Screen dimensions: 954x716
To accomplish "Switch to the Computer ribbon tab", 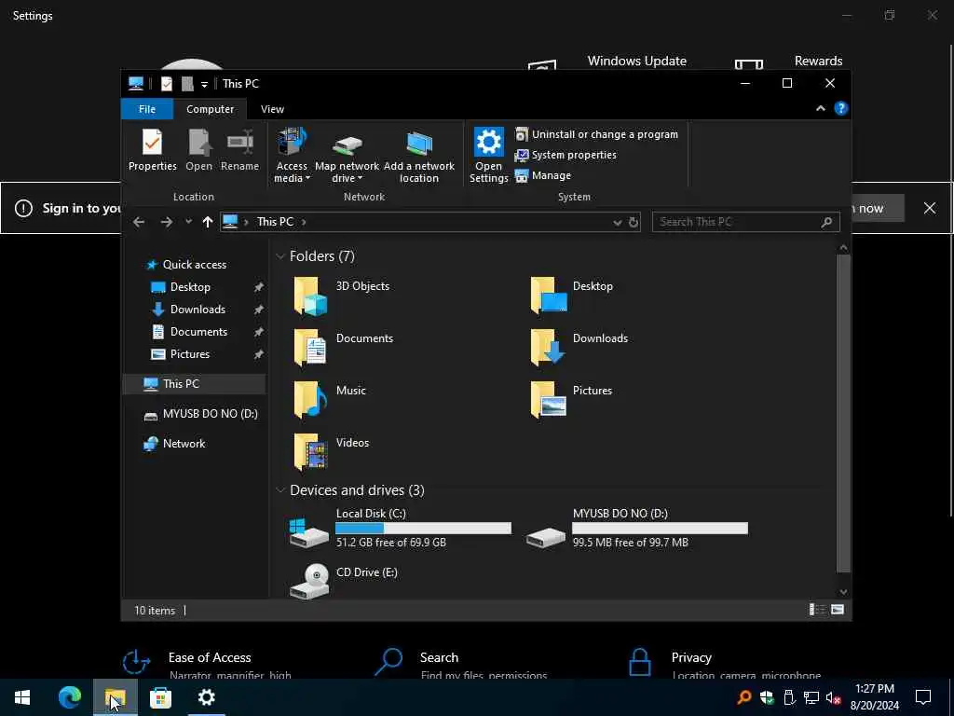I will [x=210, y=109].
